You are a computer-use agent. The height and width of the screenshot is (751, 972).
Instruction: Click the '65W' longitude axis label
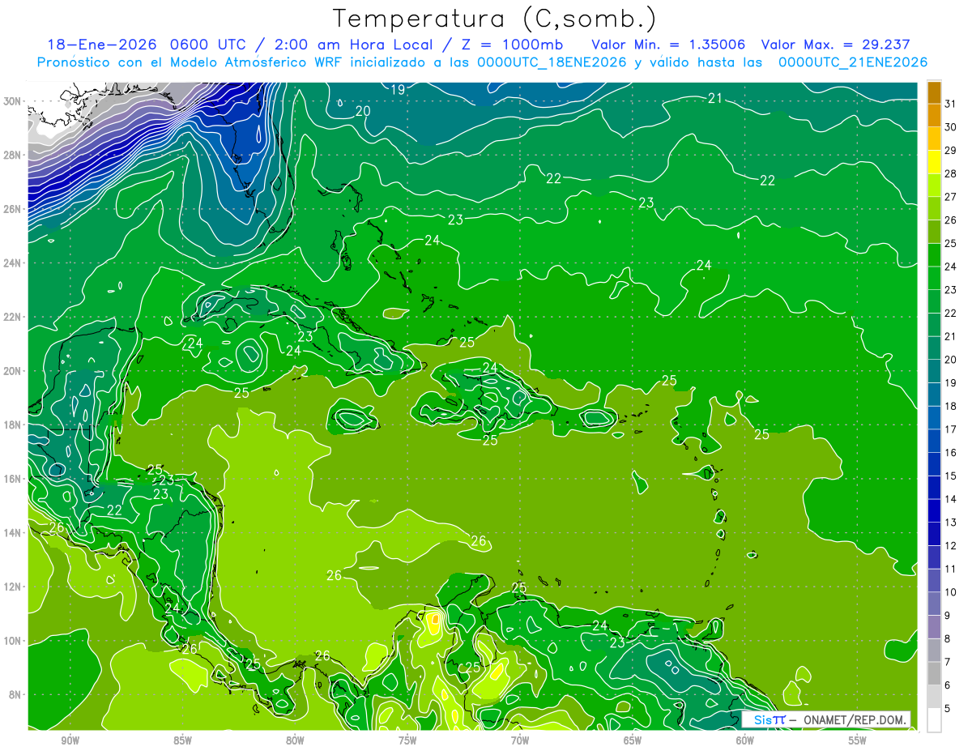(x=633, y=740)
